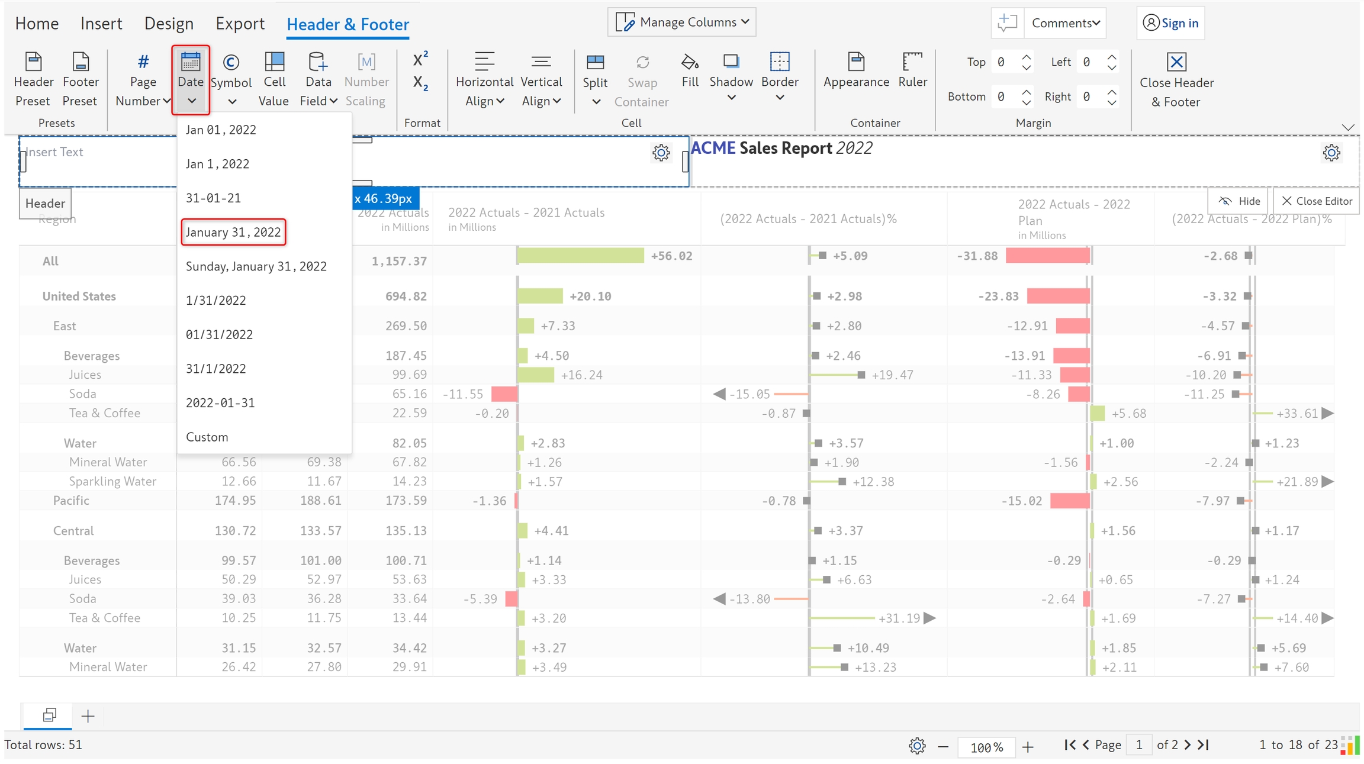Hide the header editor panel
This screenshot has height=764, width=1364.
coord(1239,201)
